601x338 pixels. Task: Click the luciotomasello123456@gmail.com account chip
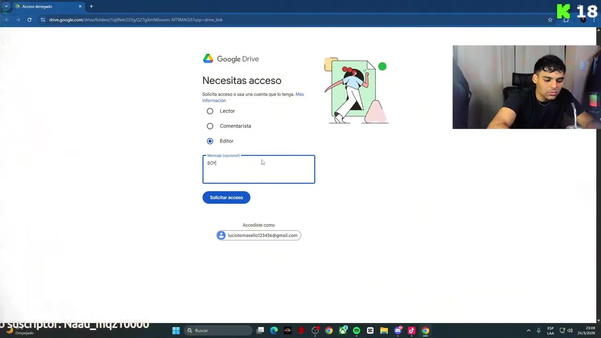(x=259, y=236)
